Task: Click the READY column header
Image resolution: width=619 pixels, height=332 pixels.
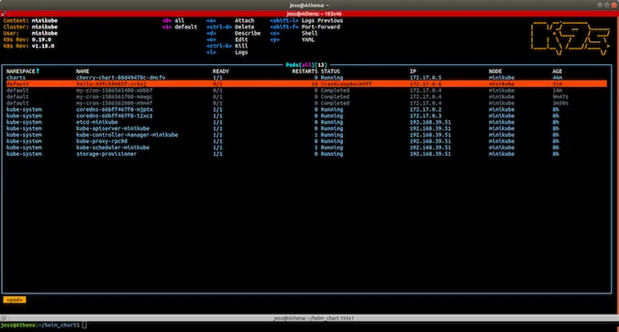Action: coord(221,71)
